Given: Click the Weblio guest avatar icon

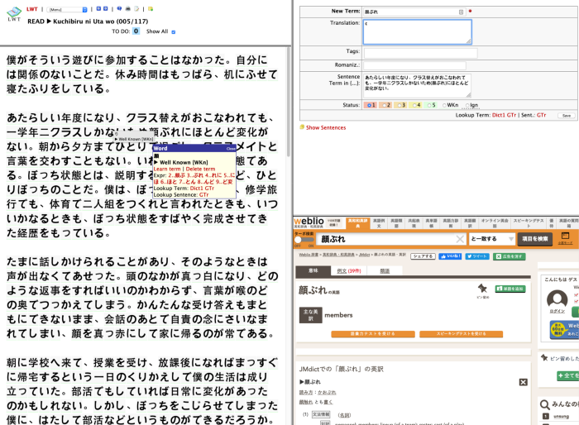Looking at the screenshot, I should click(x=557, y=299).
